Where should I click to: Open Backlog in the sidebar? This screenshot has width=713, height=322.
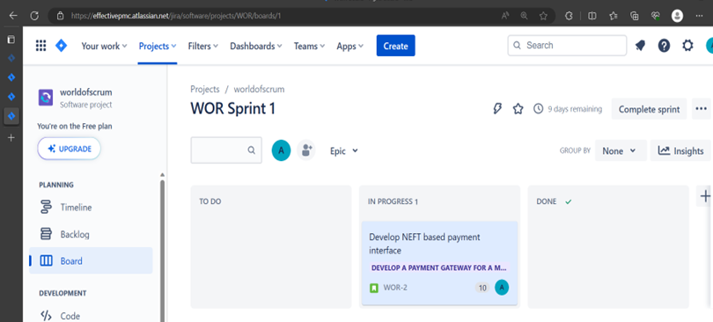coord(91,234)
